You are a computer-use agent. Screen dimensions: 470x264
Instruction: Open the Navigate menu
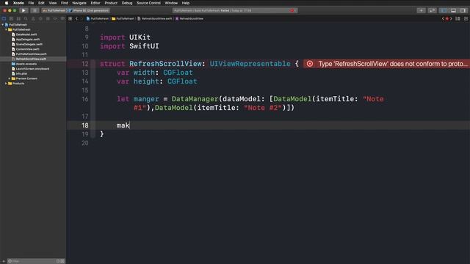[79, 3]
